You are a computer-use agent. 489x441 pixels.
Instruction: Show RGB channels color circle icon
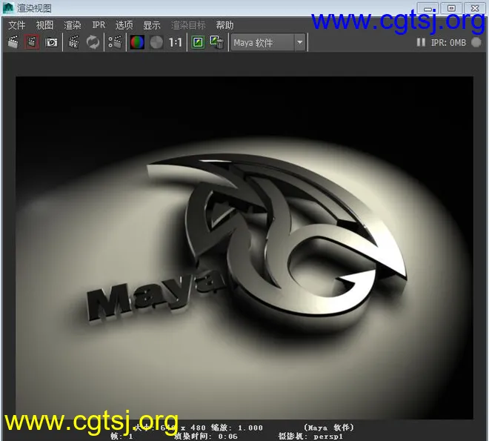point(137,42)
